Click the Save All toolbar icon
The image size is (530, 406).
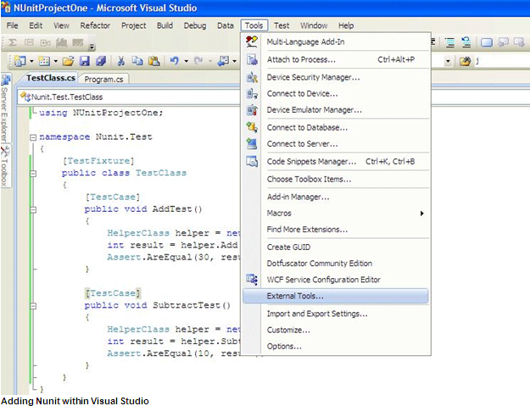click(101, 61)
